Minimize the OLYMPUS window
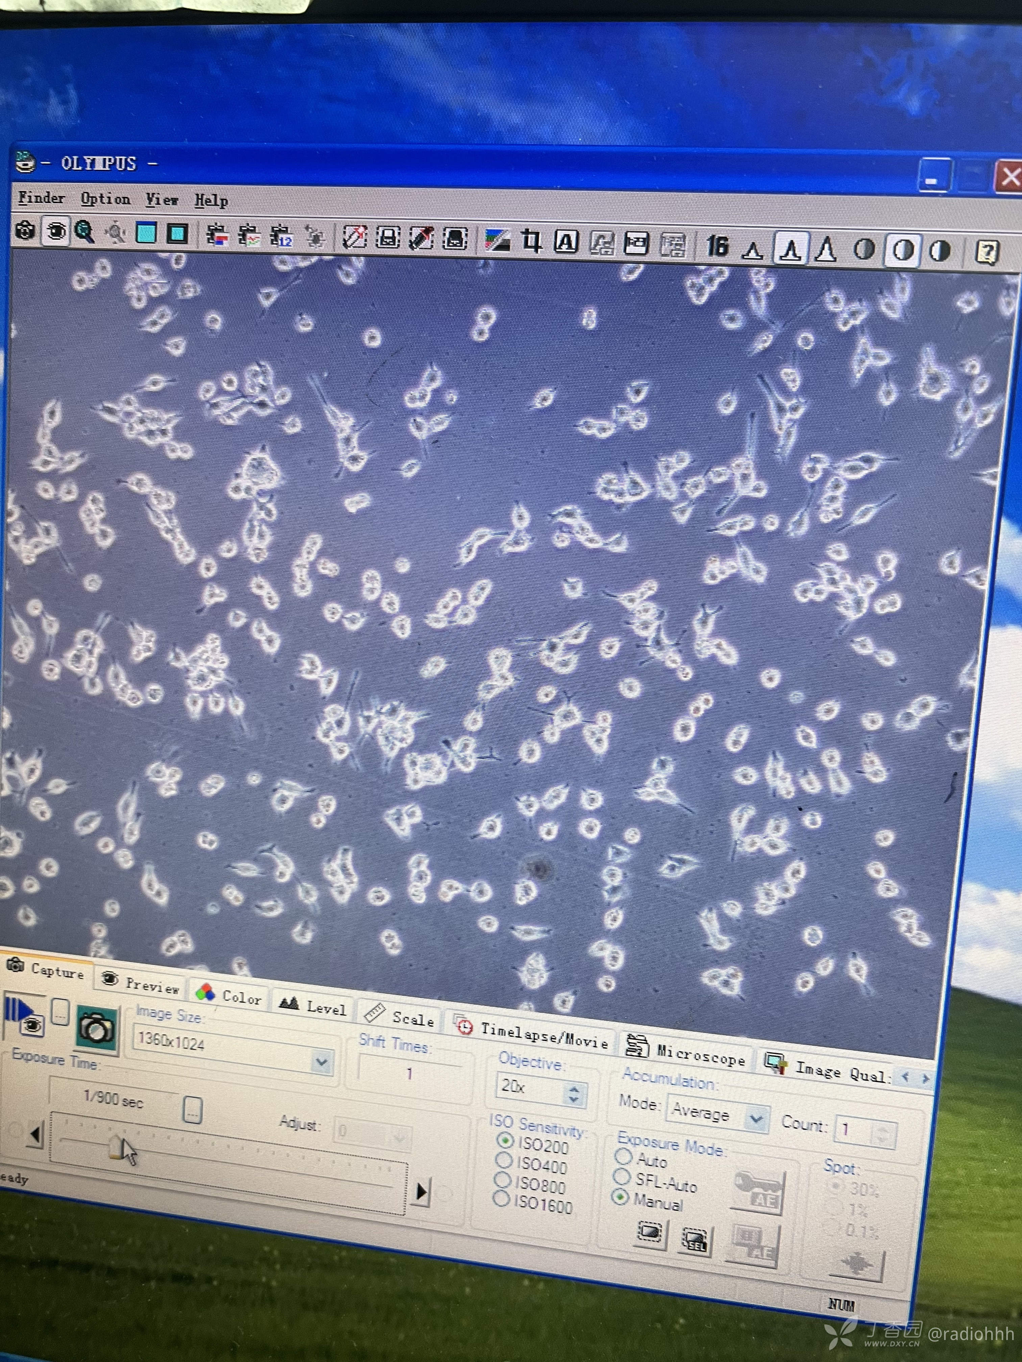Viewport: 1022px width, 1362px height. point(934,175)
